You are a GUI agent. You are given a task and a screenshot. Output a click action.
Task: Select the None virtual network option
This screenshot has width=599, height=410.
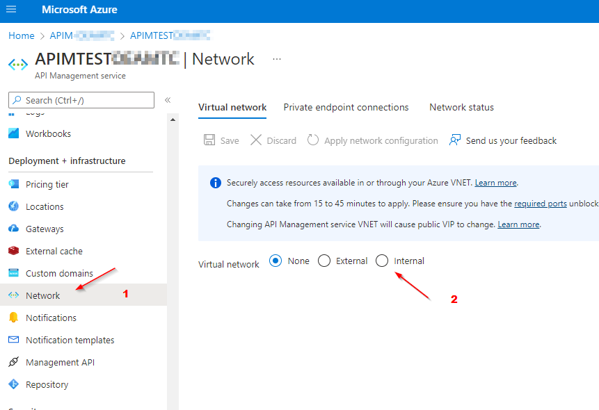(275, 261)
